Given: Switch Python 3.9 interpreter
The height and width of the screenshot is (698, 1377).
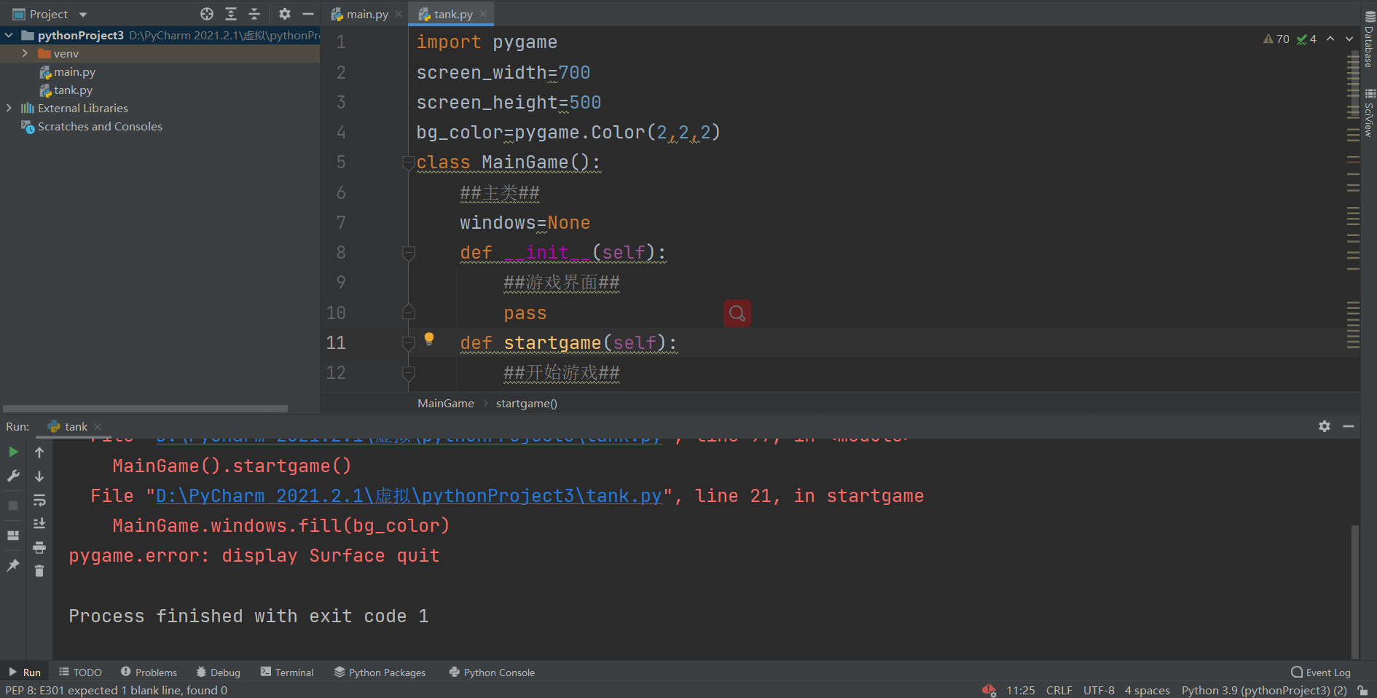Looking at the screenshot, I should point(1264,690).
